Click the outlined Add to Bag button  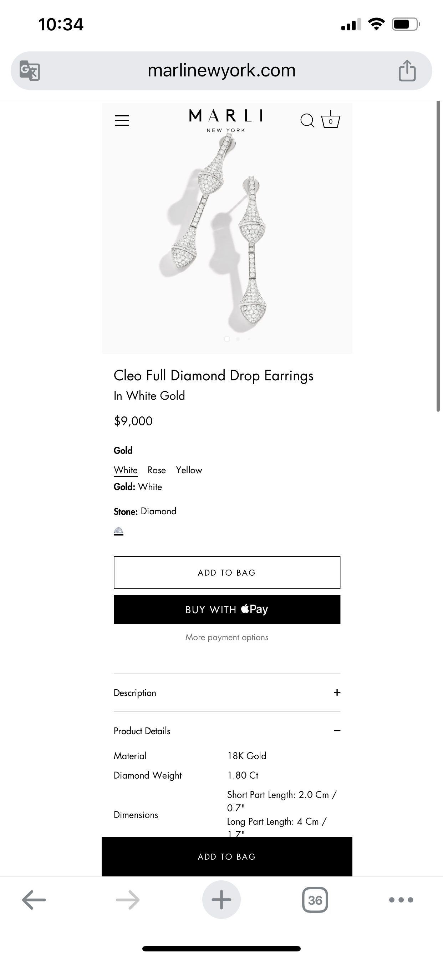tap(227, 572)
